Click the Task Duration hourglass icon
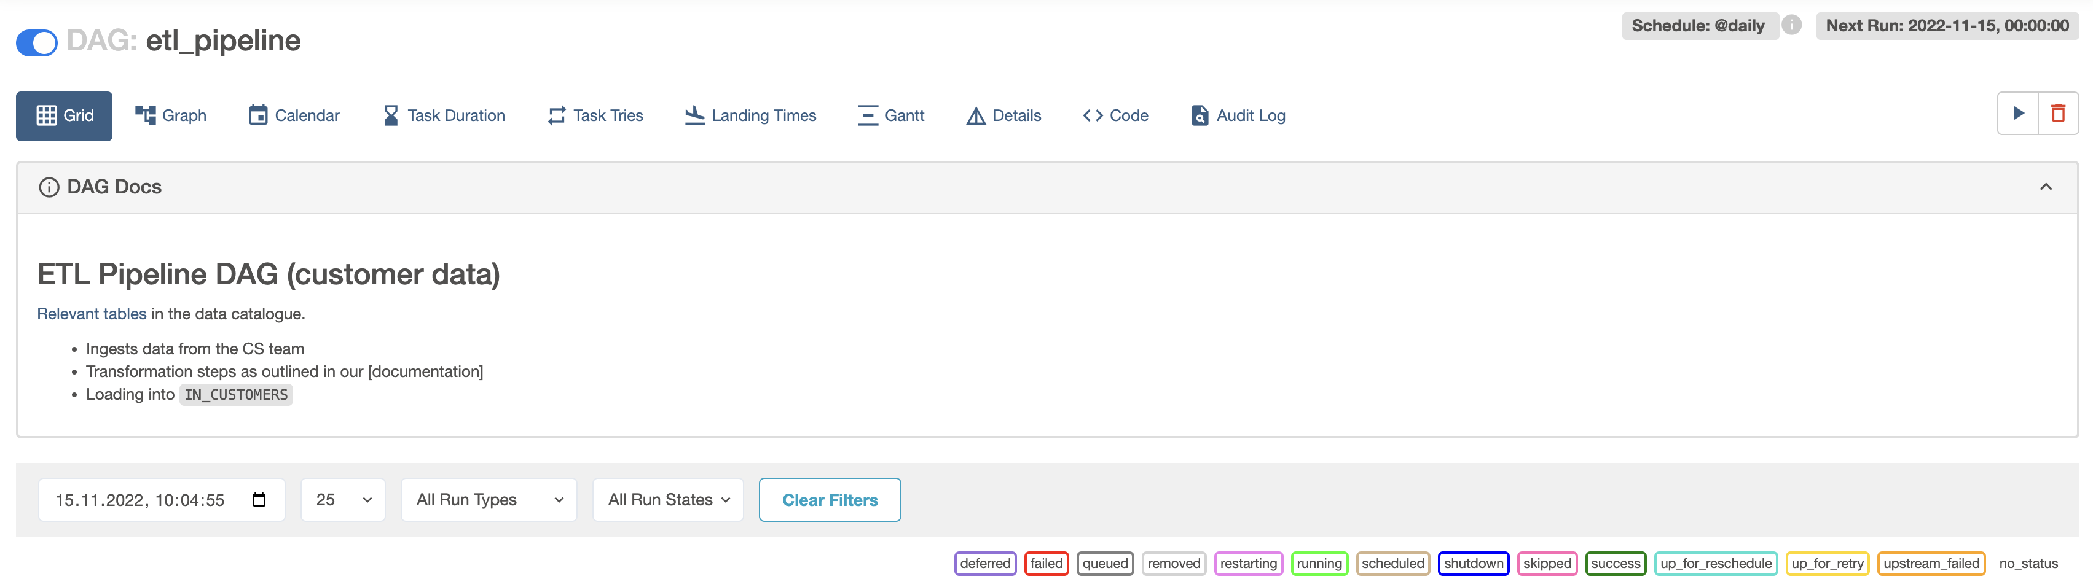 391,114
